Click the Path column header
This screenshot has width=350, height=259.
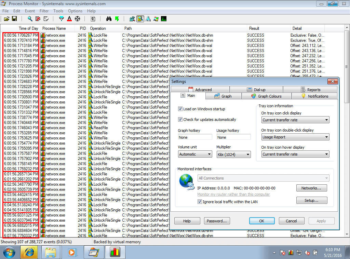pyautogui.click(x=184, y=28)
